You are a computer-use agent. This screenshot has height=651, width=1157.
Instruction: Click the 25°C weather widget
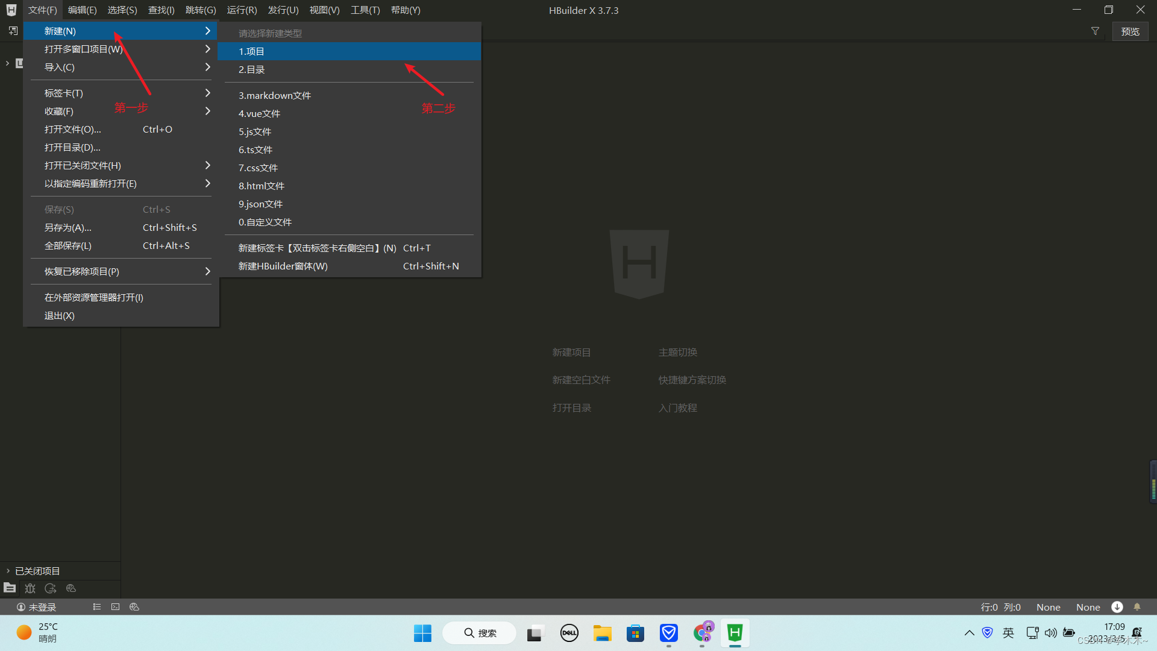point(37,633)
